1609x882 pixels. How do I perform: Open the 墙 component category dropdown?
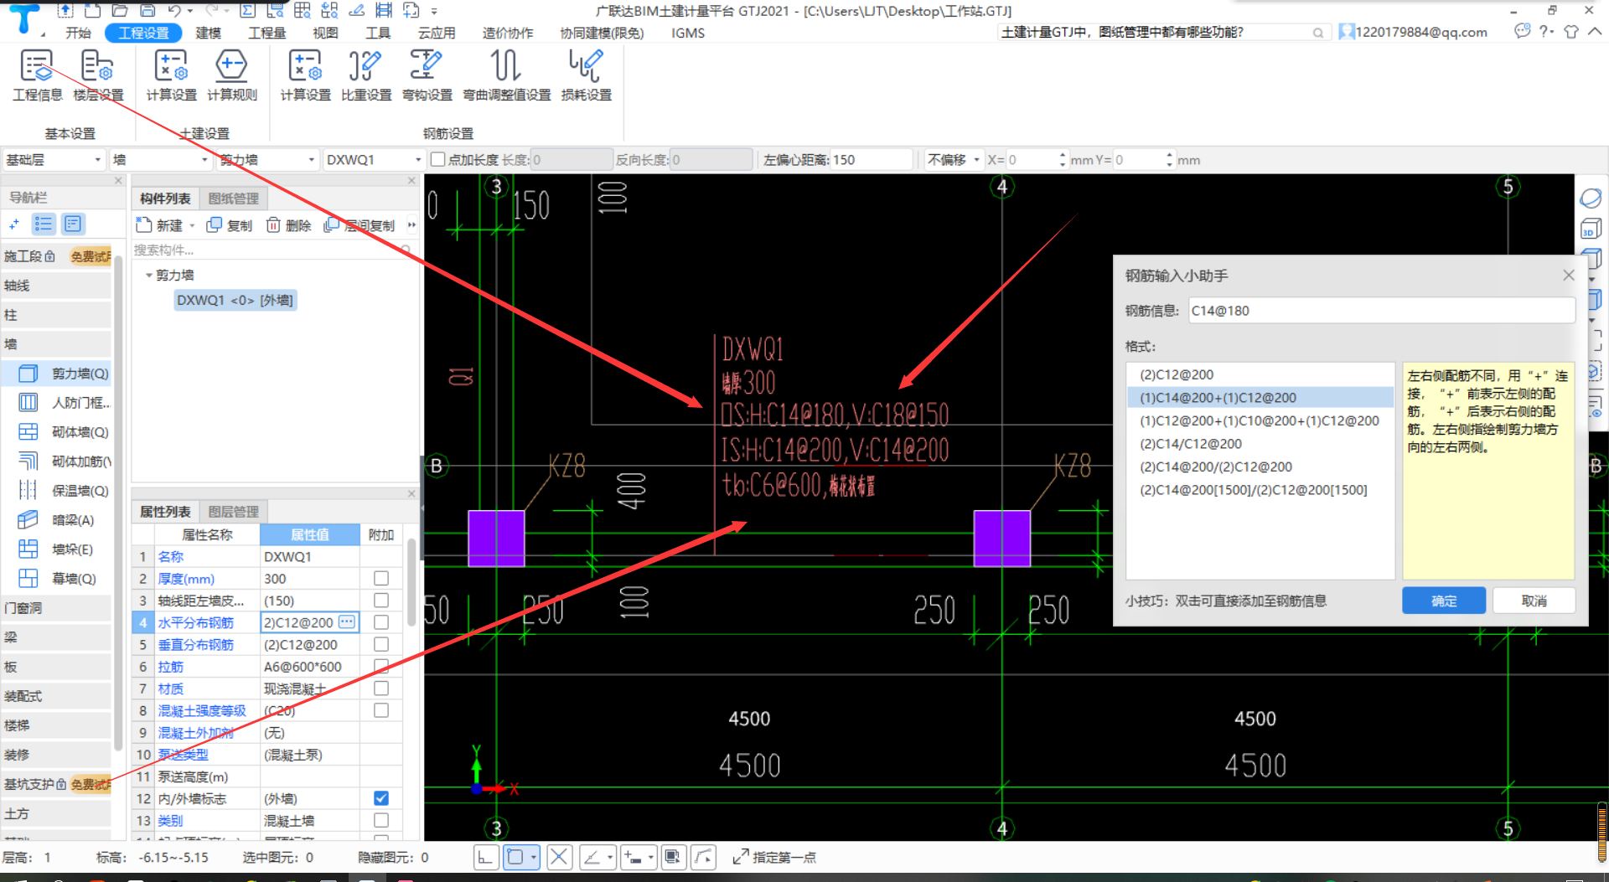pos(161,159)
